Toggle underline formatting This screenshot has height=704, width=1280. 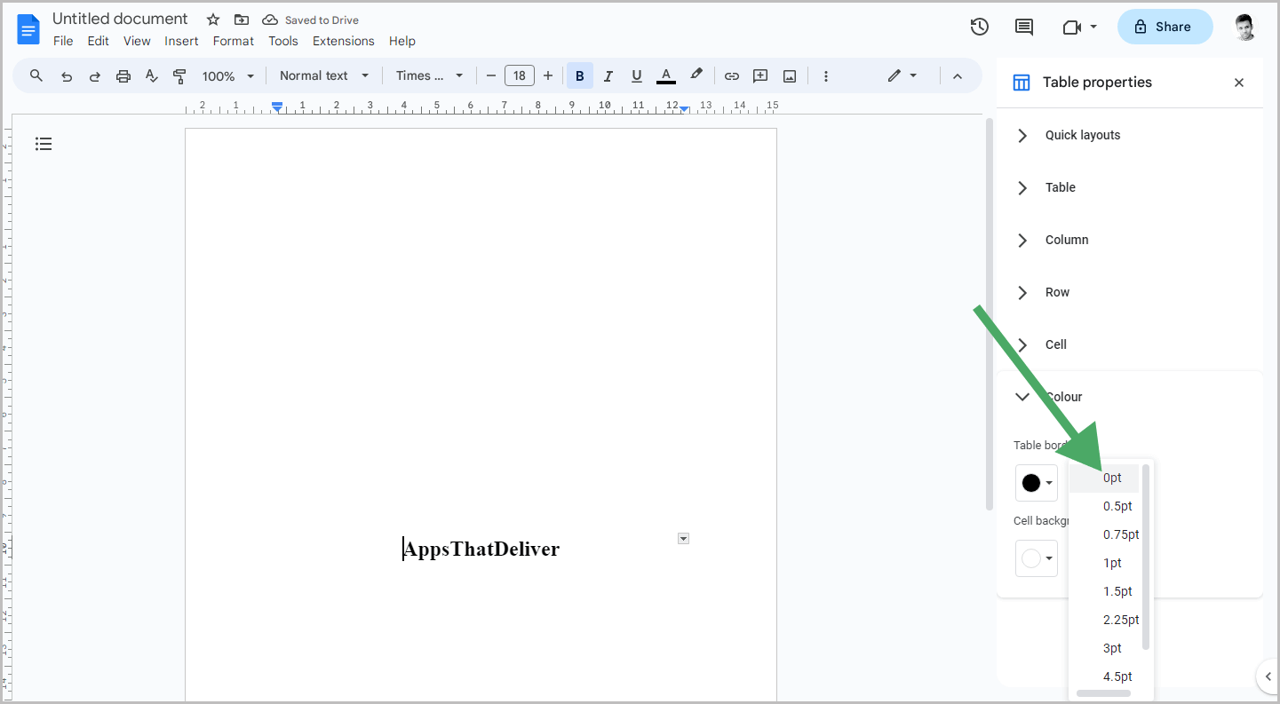pos(636,75)
